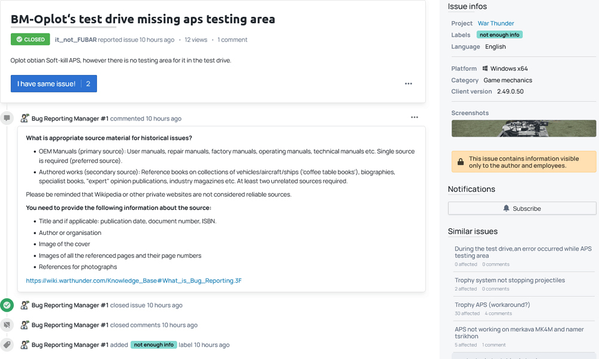
Task: Open the War Thunder project link
Action: 495,23
